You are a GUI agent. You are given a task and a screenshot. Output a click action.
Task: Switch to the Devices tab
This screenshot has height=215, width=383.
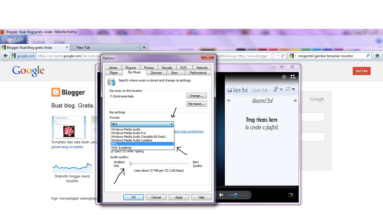pyautogui.click(x=156, y=73)
